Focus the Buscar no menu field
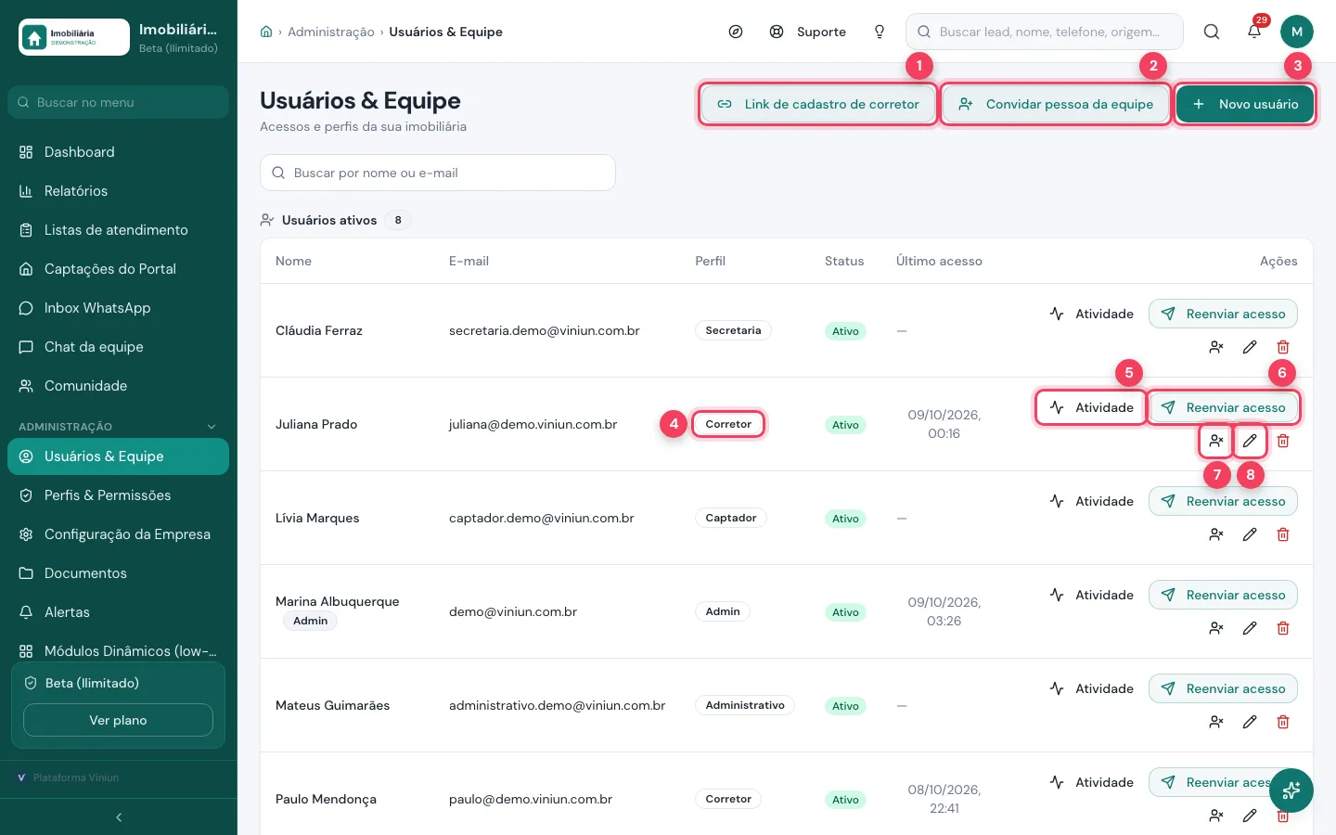The height and width of the screenshot is (835, 1336). (118, 102)
